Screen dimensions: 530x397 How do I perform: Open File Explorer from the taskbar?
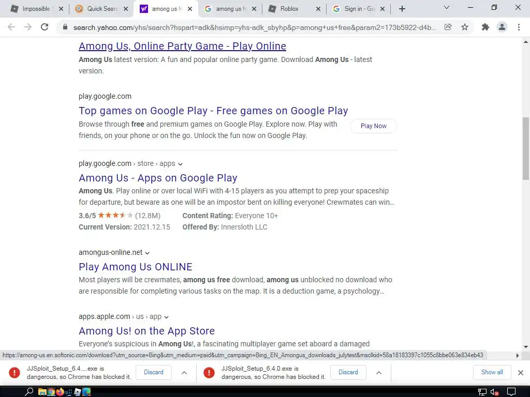[x=42, y=392]
